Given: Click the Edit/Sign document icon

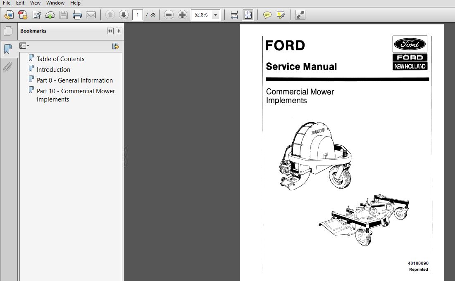Looking at the screenshot, I should (x=36, y=15).
